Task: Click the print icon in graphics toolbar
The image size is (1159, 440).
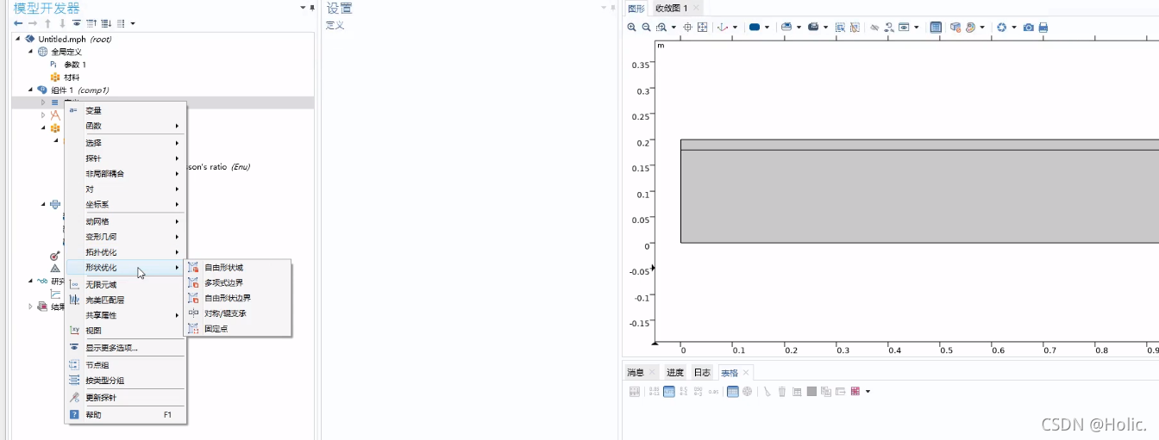Action: click(1043, 28)
